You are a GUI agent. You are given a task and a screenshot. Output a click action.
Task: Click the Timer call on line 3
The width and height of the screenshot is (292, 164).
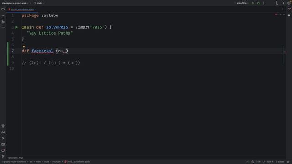[x=81, y=27]
